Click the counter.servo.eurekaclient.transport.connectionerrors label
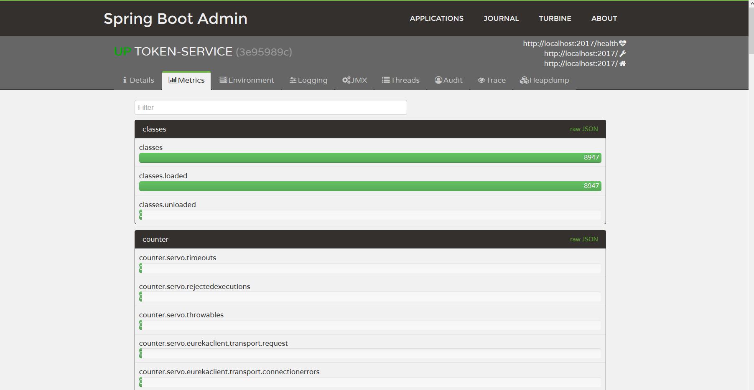This screenshot has width=754, height=390. pyautogui.click(x=229, y=372)
